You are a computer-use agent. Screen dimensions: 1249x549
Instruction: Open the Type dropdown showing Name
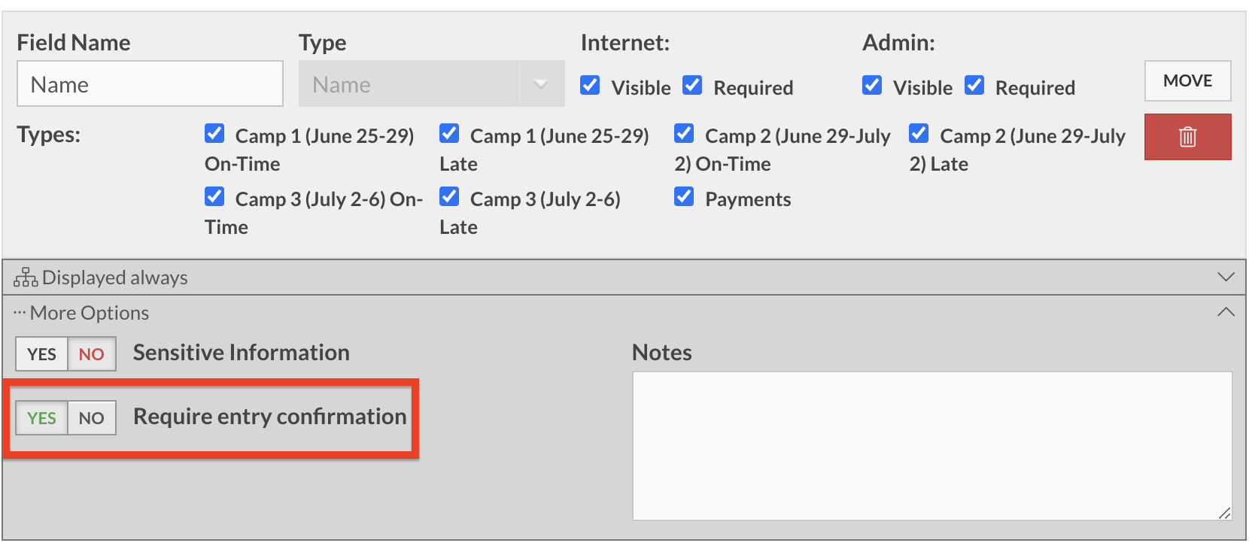pos(431,84)
